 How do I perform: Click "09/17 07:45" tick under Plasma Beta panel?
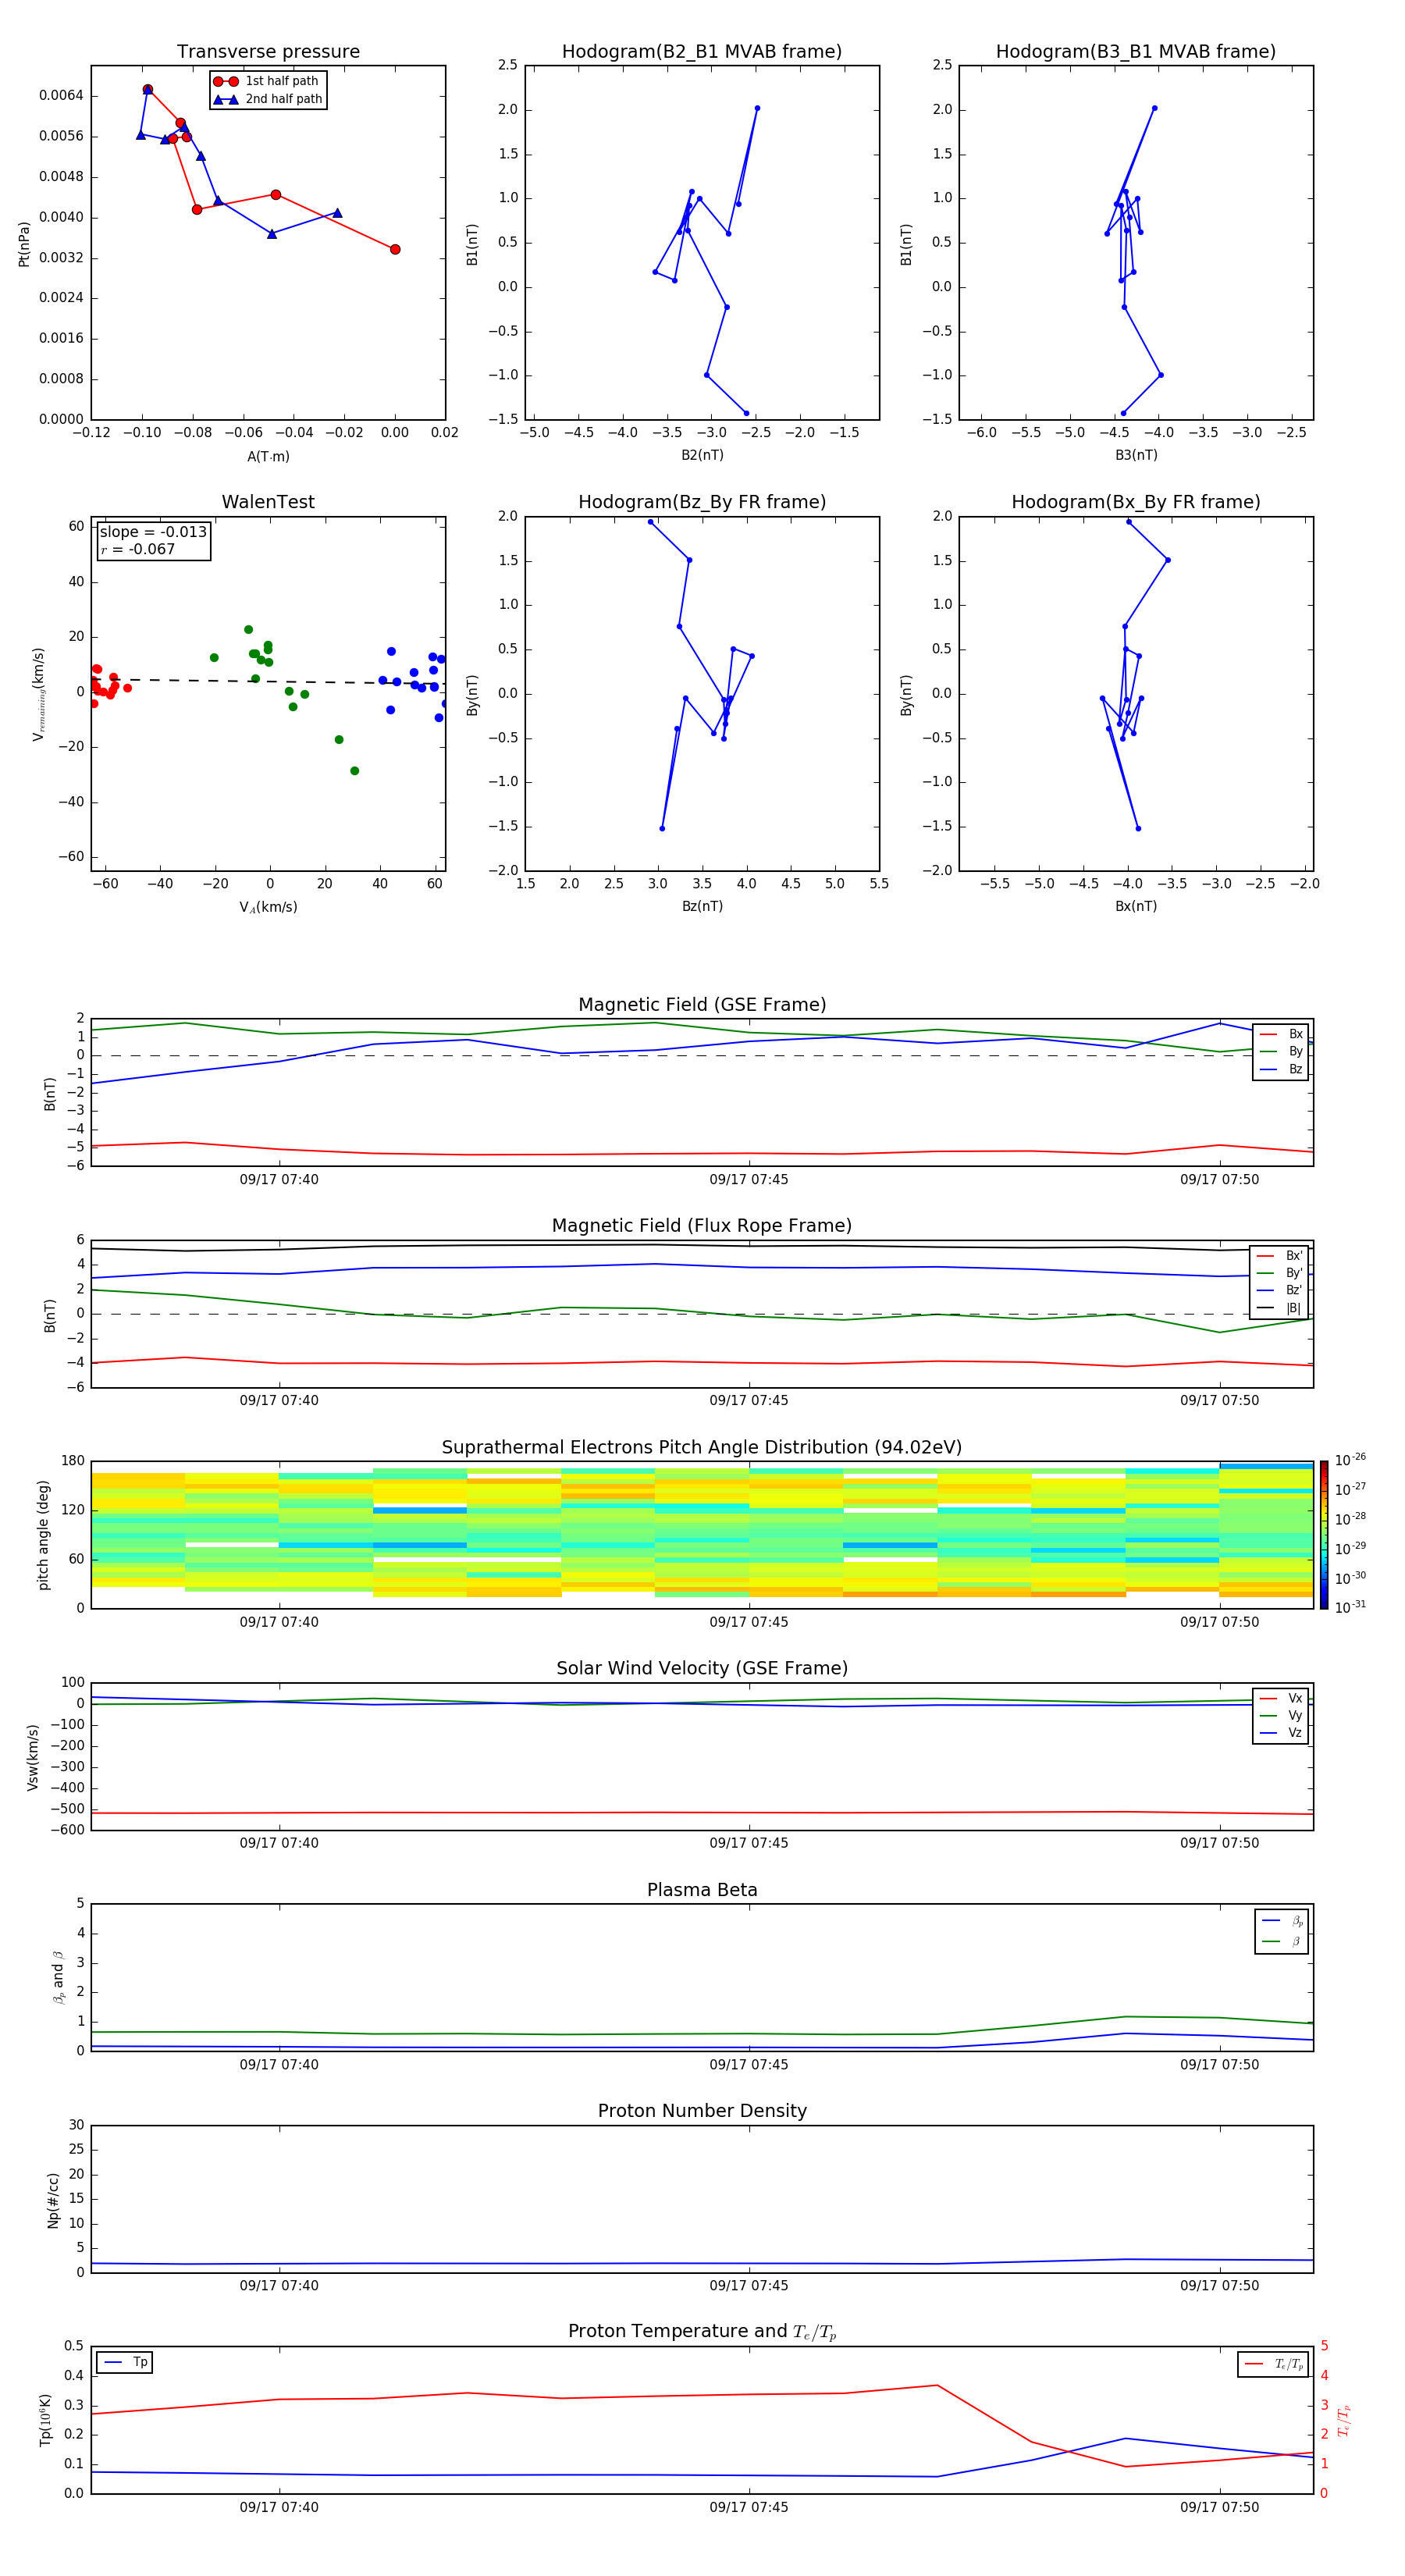[749, 2065]
